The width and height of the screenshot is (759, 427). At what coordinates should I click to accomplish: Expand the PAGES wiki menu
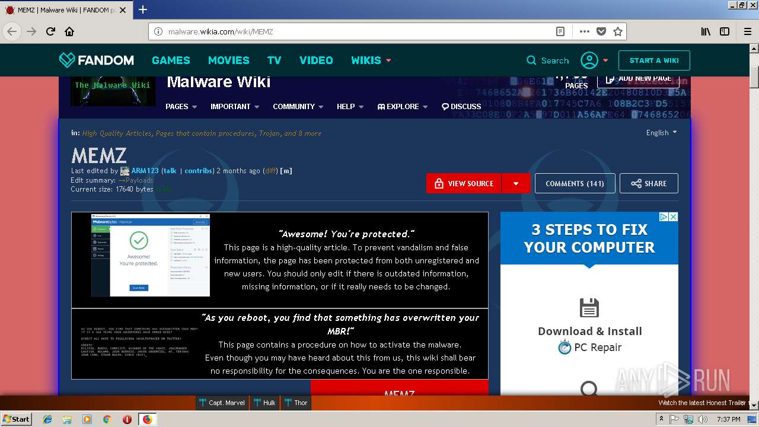coord(181,107)
